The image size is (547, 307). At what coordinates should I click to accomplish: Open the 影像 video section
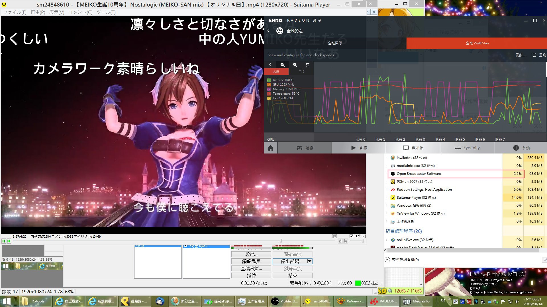tap(359, 148)
